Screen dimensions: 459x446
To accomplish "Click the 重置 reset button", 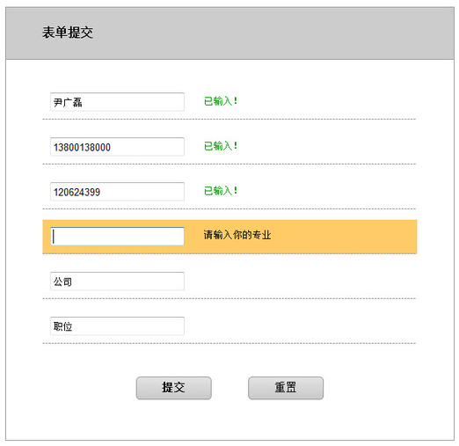I will [x=286, y=388].
